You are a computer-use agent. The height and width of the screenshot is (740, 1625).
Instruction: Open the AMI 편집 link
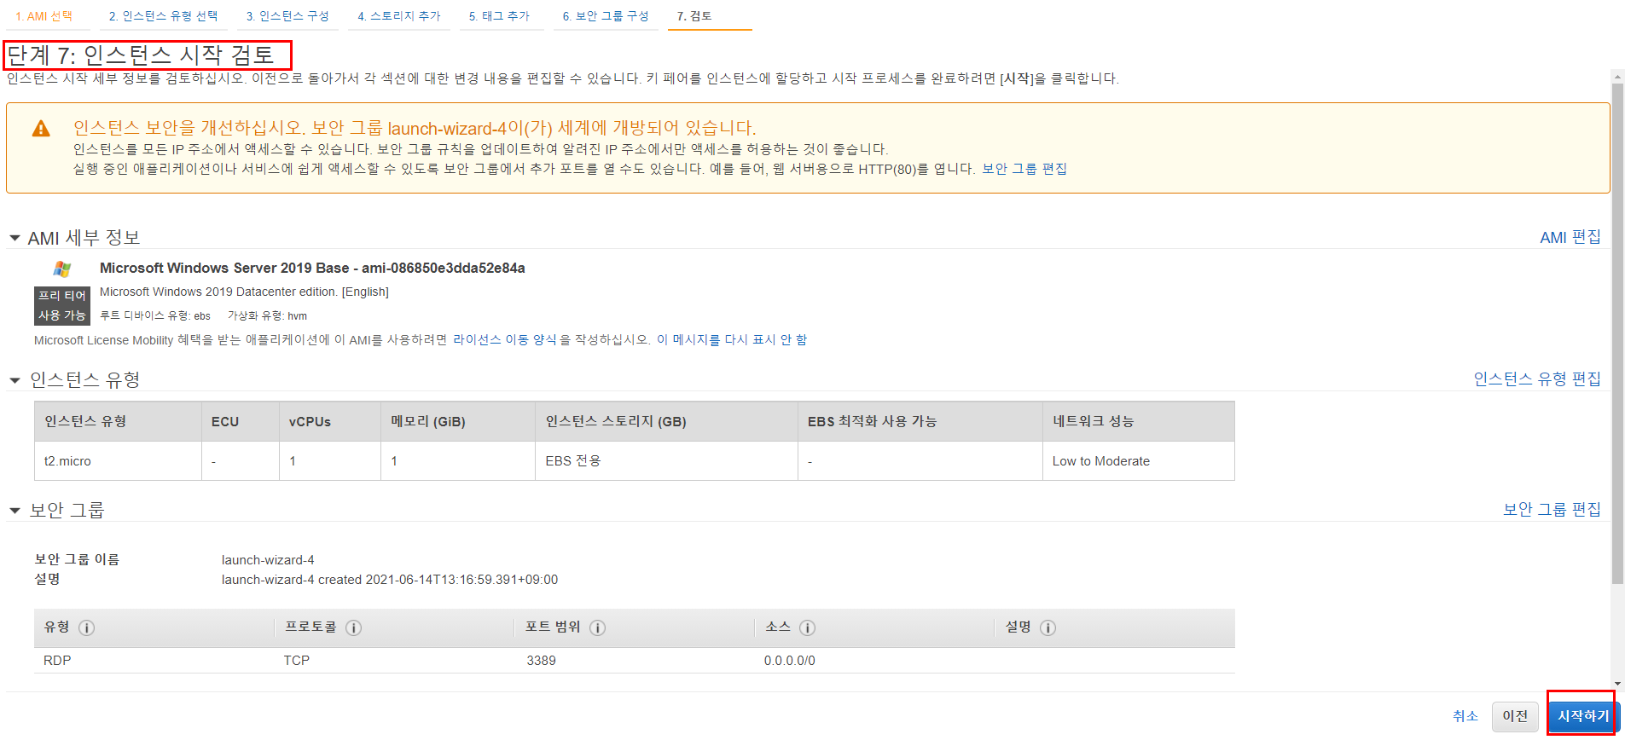[x=1570, y=237]
